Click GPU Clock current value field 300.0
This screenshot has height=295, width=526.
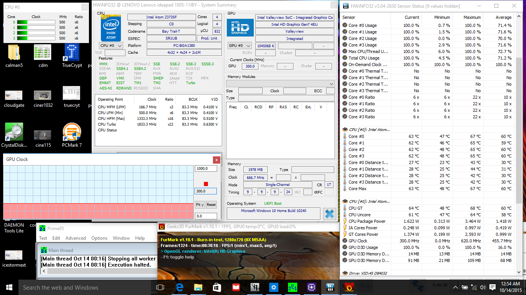click(x=206, y=191)
